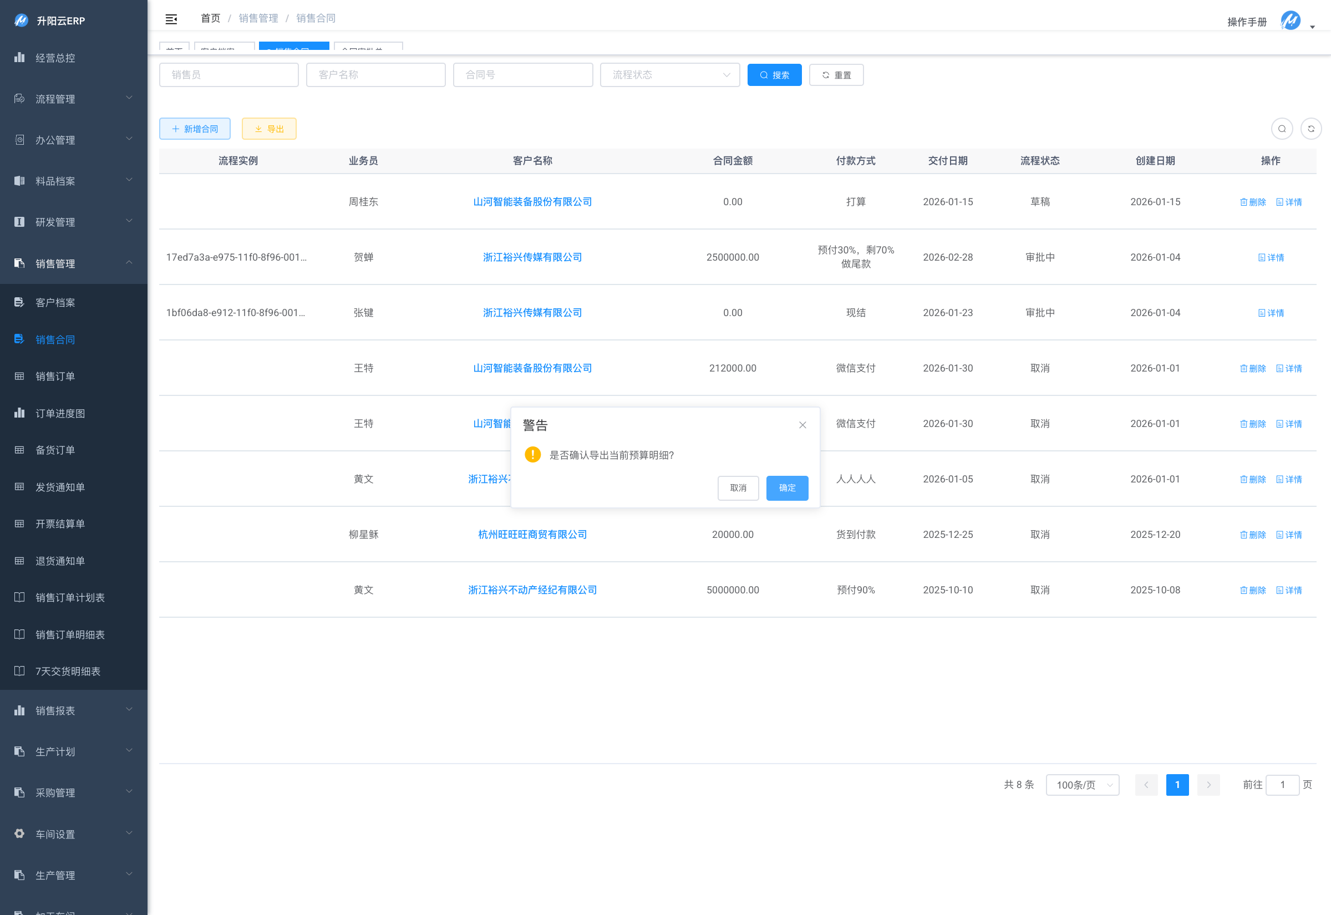Expand the 流程状态 filter dropdown

[x=669, y=75]
